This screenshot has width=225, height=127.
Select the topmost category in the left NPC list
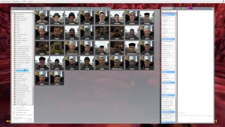20,14
